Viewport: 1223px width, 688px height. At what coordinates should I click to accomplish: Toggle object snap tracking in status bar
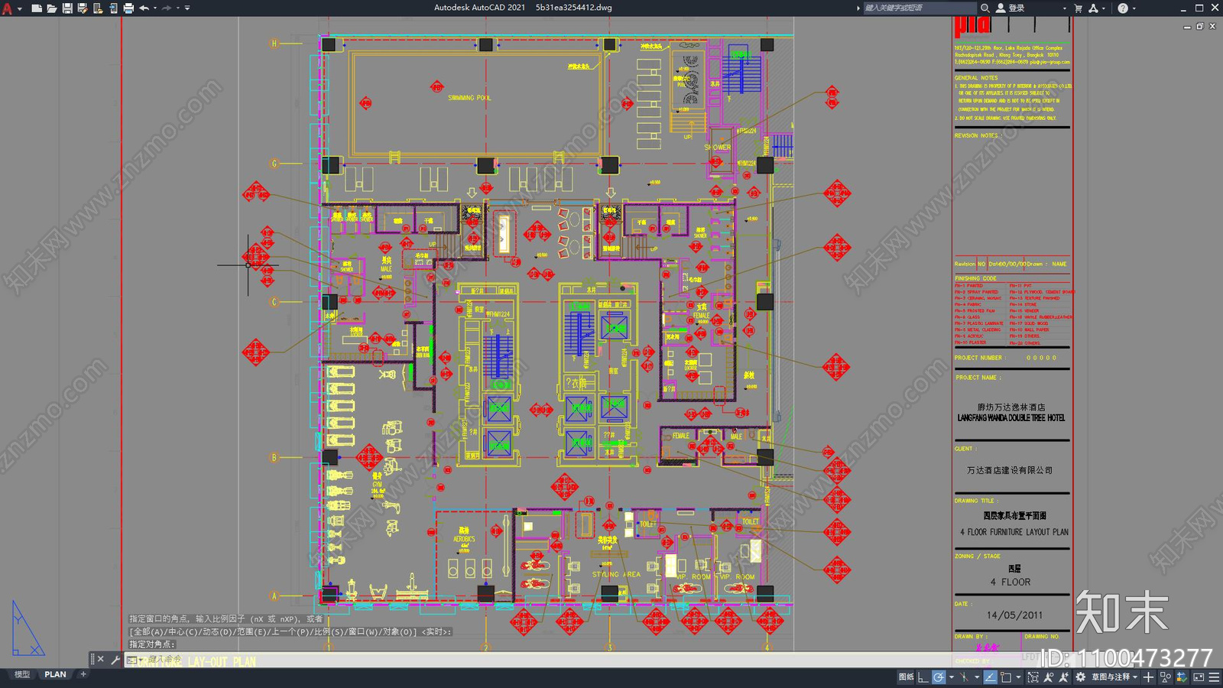(991, 677)
